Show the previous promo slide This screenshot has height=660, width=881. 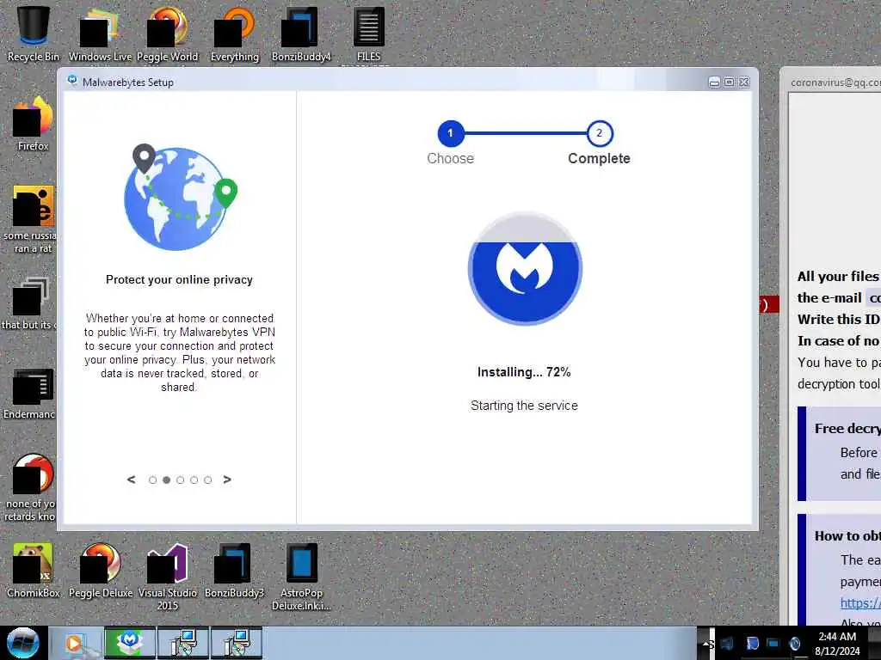point(131,480)
